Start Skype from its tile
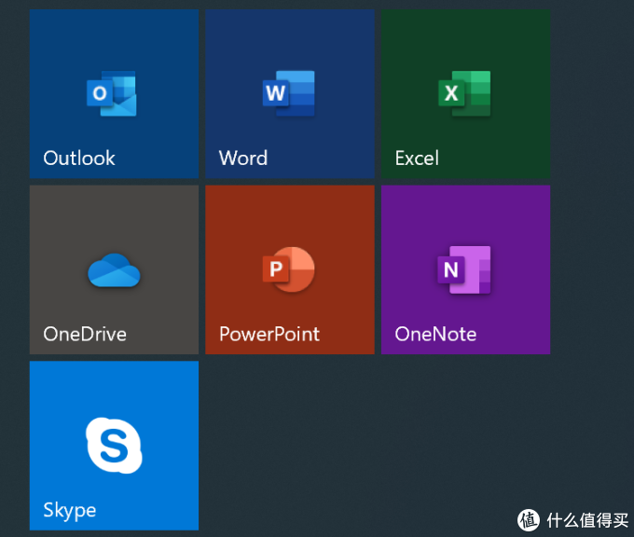634x537 pixels. 114,446
